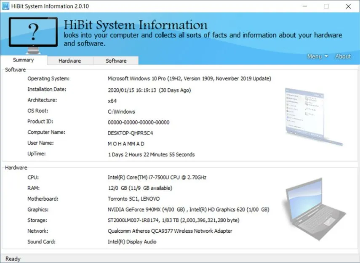The height and width of the screenshot is (263, 360).
Task: Select the Qualcomm Atheros network adapter entry
Action: tap(169, 231)
